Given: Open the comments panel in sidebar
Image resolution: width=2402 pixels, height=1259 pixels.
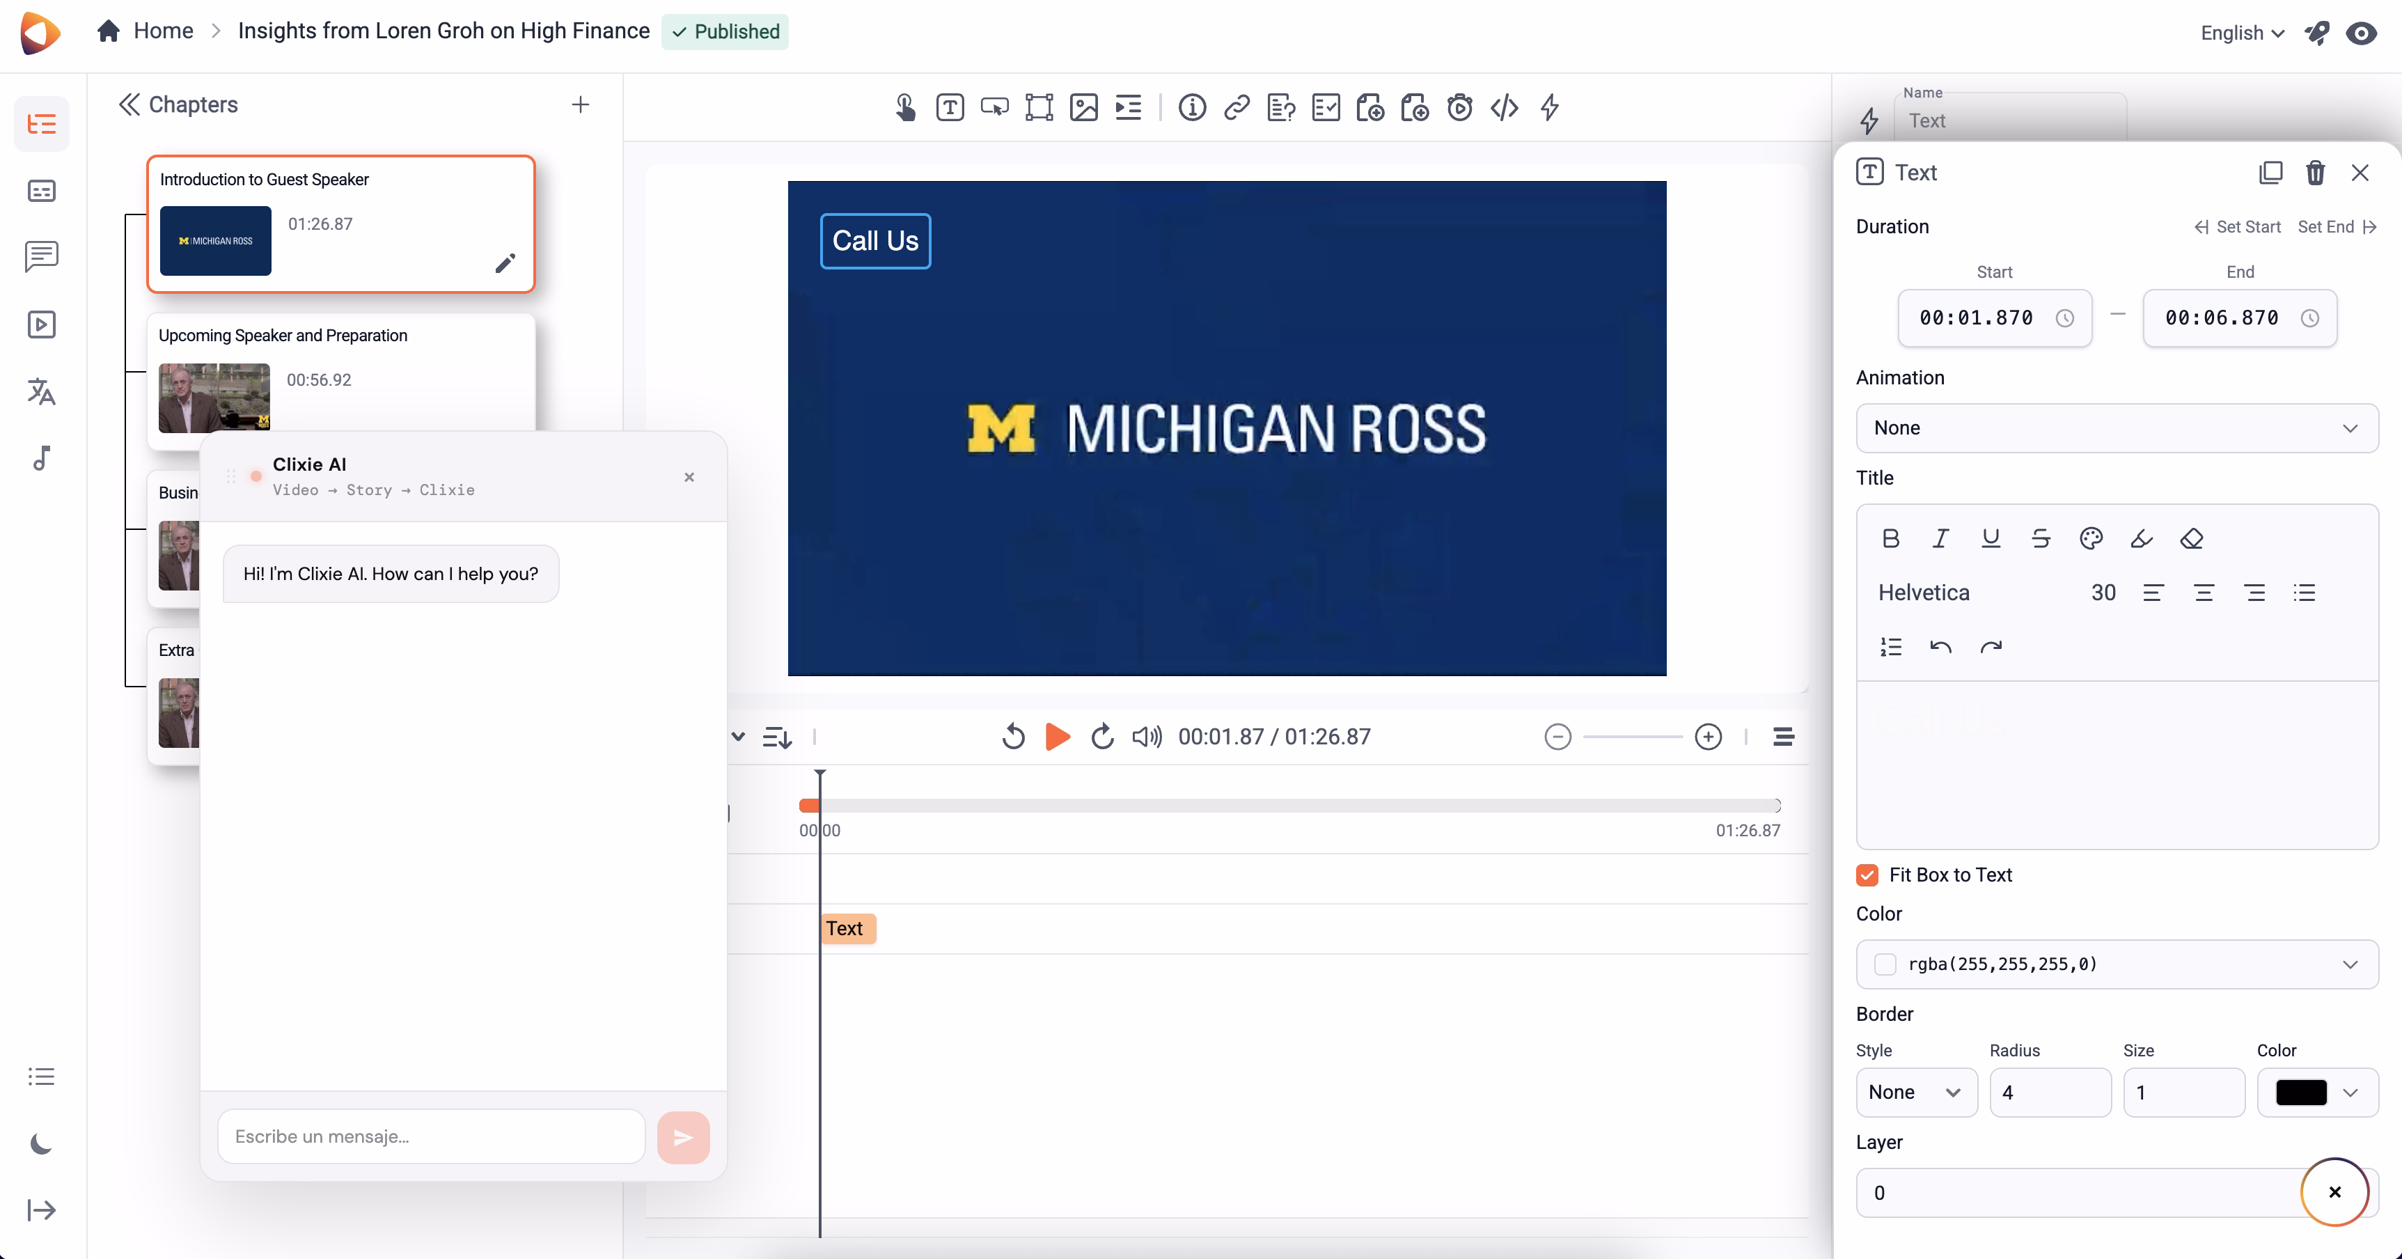Looking at the screenshot, I should tap(41, 256).
